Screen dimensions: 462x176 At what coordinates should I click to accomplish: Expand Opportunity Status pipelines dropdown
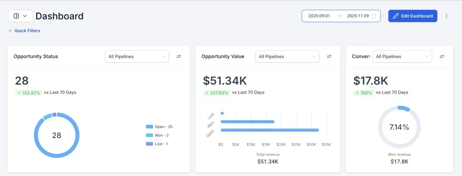137,56
